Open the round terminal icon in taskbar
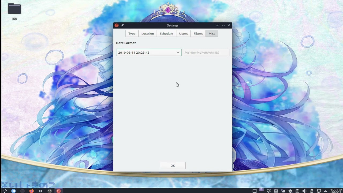 [x=50, y=191]
